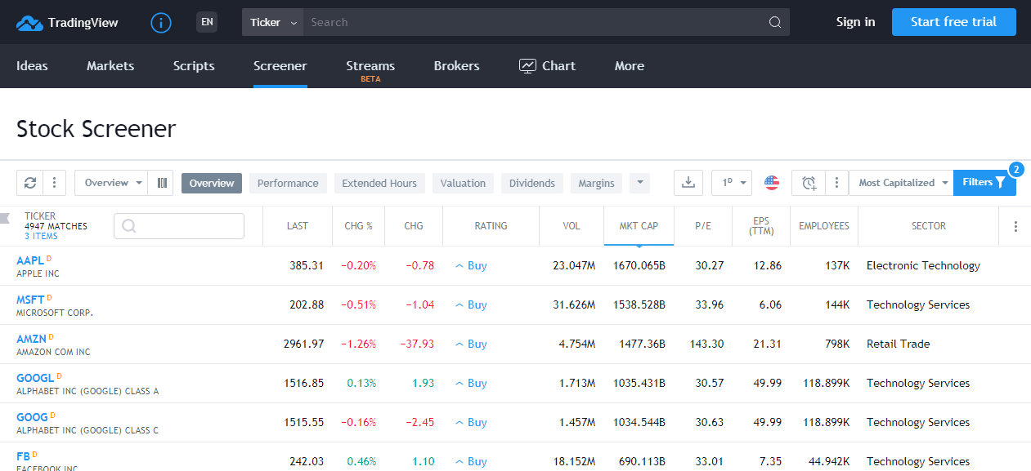Refresh the screener data
The width and height of the screenshot is (1031, 471).
pos(30,183)
